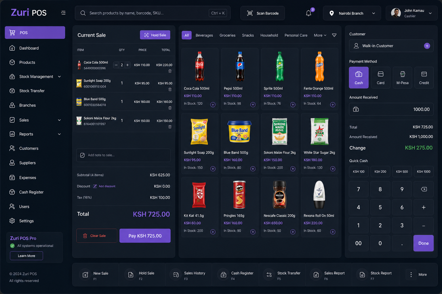Click the Scan Barcode button
Viewport: 442px width, 294px height.
[262, 13]
